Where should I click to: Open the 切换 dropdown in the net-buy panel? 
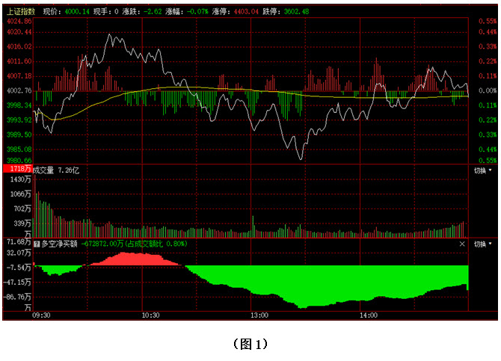tap(483, 244)
